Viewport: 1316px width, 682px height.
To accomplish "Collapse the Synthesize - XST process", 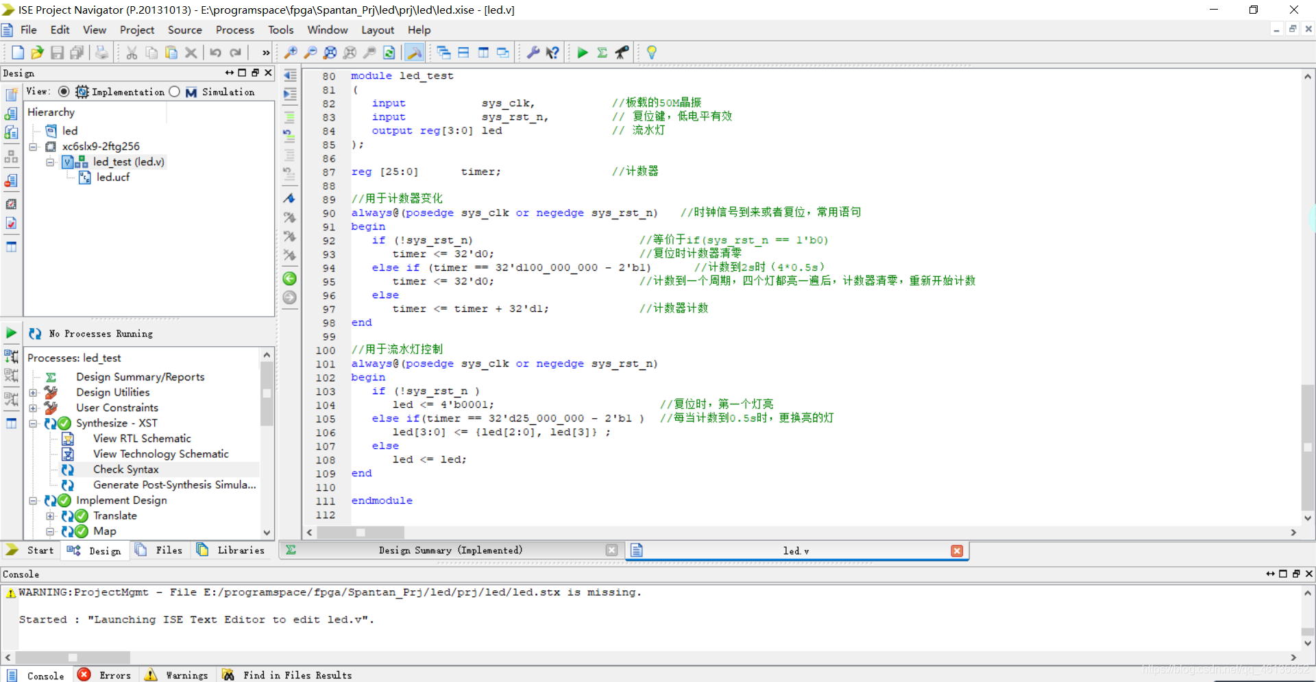I will point(33,424).
